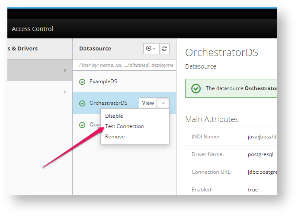The image size is (298, 216).
Task: Choose Disable from the datasource menu
Action: coord(114,116)
